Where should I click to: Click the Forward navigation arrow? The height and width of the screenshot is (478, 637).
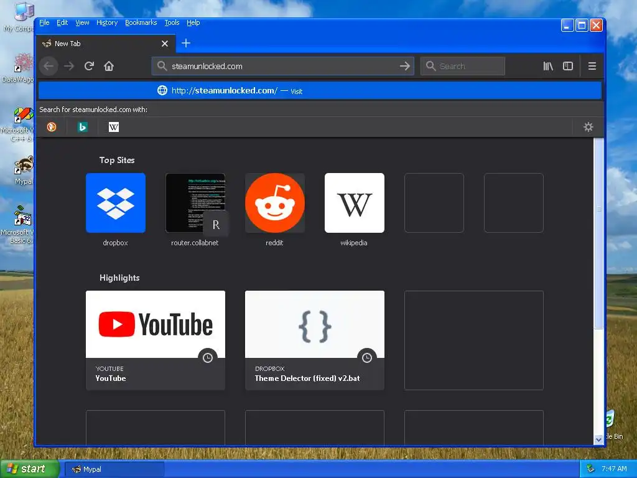point(69,66)
